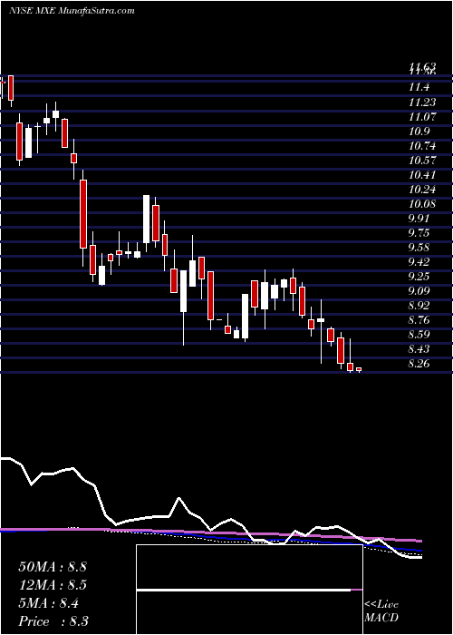This screenshot has width=453, height=635.
Task: Click the 8.92 price axis label
Action: click(x=419, y=306)
